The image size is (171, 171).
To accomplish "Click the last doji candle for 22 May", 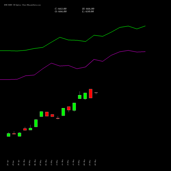I will 96,93.
